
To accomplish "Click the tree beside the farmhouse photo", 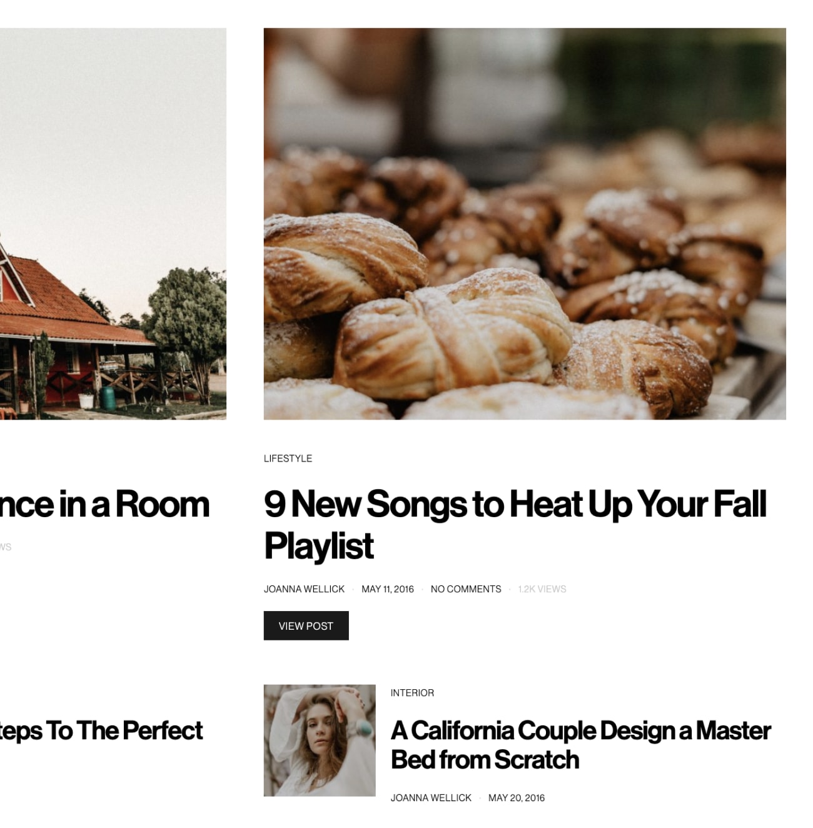I will pyautogui.click(x=186, y=324).
